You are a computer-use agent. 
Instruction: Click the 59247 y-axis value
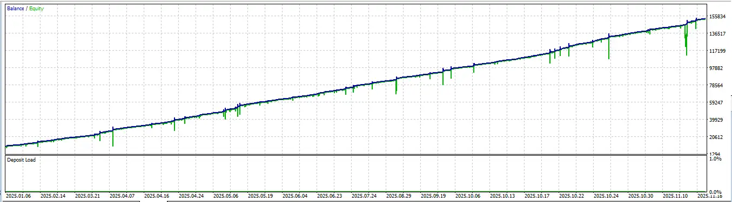716,103
